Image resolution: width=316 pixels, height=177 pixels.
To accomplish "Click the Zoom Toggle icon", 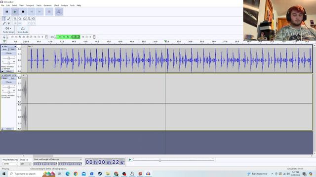I will [34, 19].
